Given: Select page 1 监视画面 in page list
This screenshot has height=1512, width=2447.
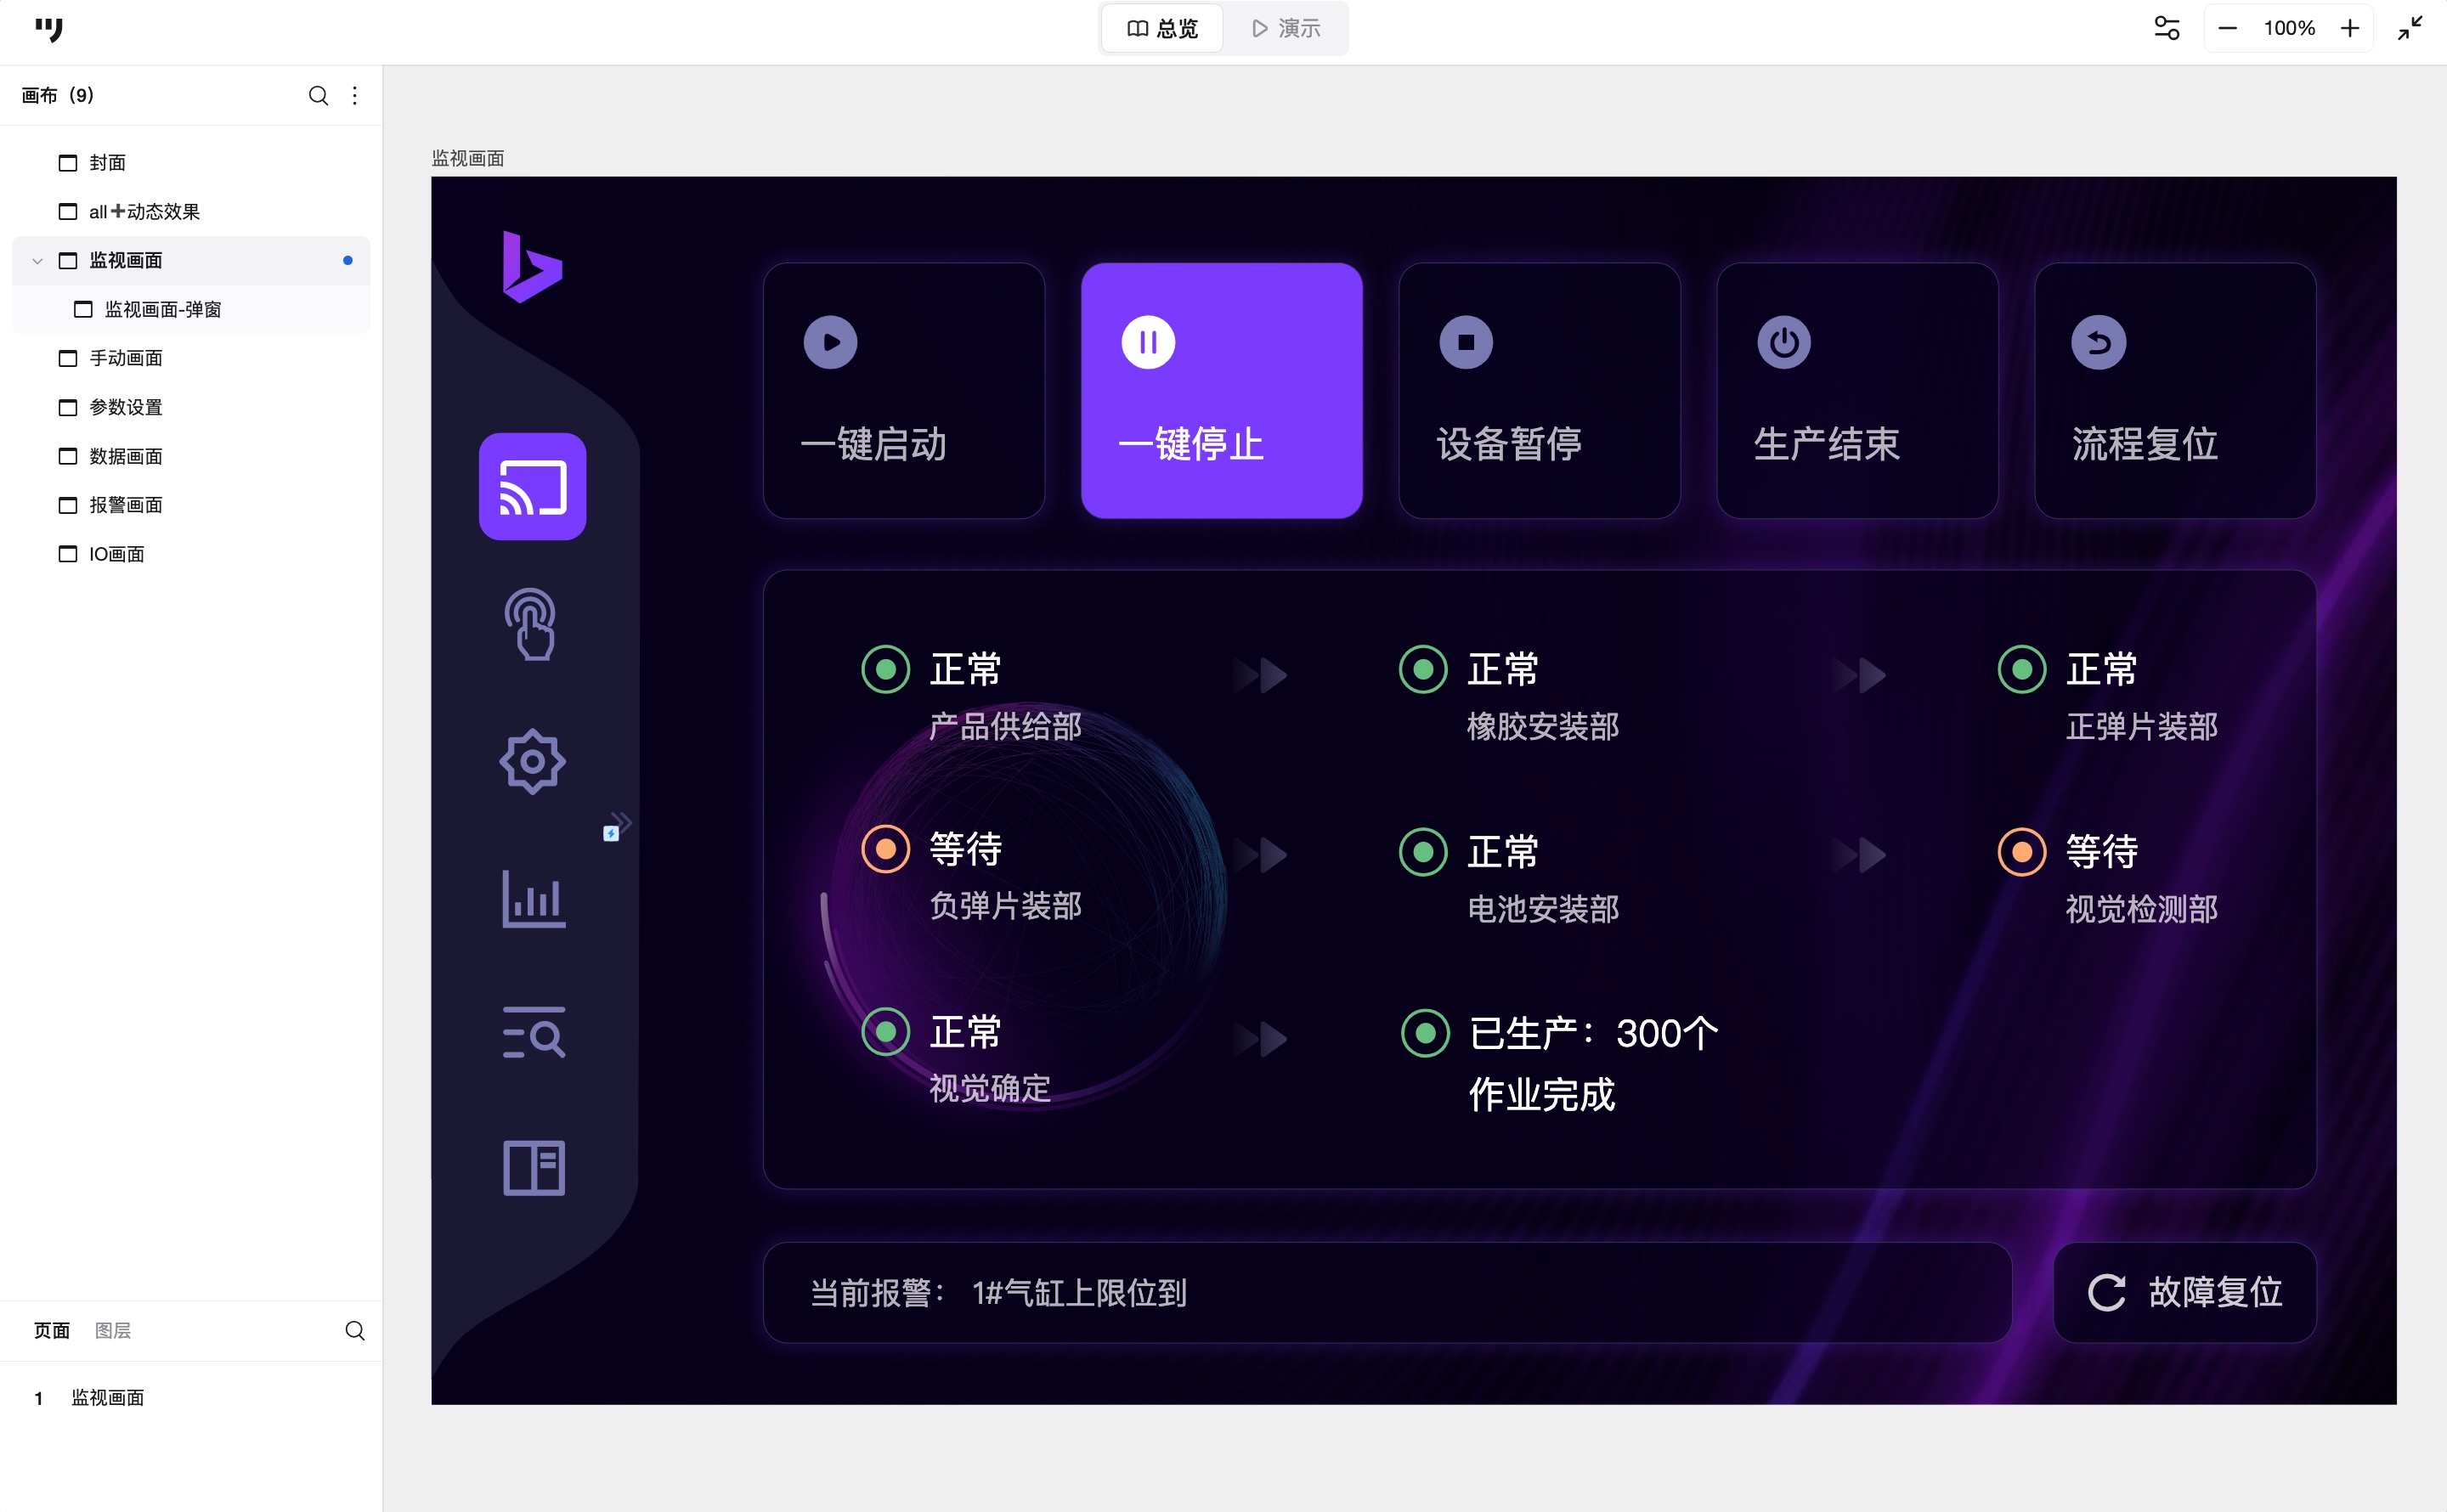Looking at the screenshot, I should (x=191, y=1397).
